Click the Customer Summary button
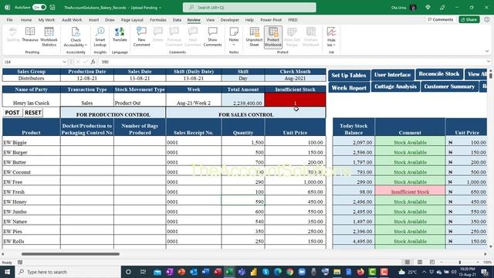Screen dimensions: 494x278 pos(449,86)
